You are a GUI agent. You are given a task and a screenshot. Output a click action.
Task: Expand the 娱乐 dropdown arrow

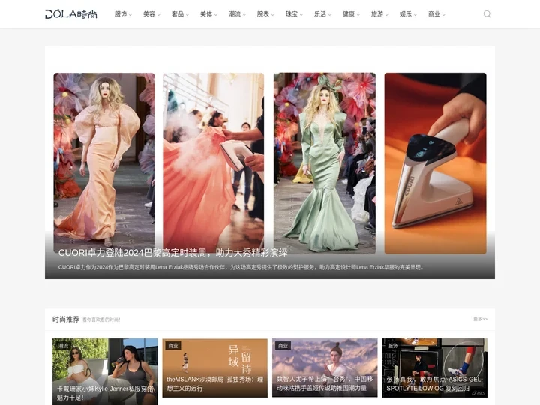click(x=415, y=15)
